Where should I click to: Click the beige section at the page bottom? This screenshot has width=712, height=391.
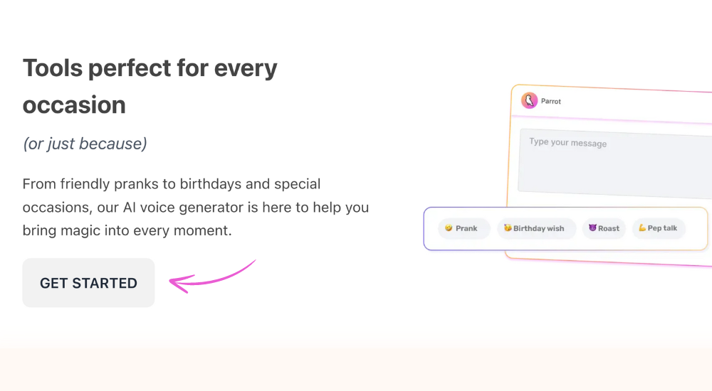click(356, 370)
